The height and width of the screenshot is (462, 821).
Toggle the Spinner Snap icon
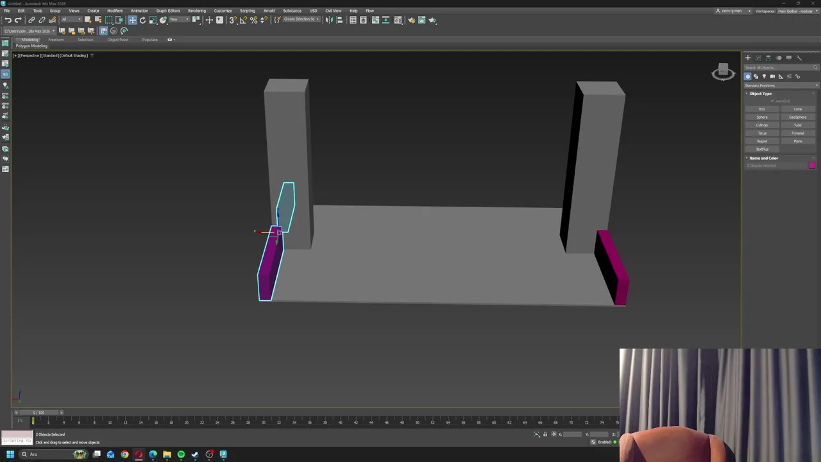pyautogui.click(x=264, y=20)
